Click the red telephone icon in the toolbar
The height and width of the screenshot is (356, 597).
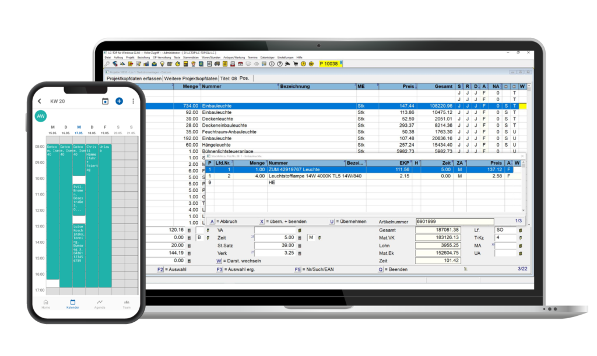240,64
